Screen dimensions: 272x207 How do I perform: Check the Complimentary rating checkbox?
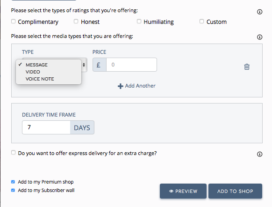pyautogui.click(x=13, y=22)
